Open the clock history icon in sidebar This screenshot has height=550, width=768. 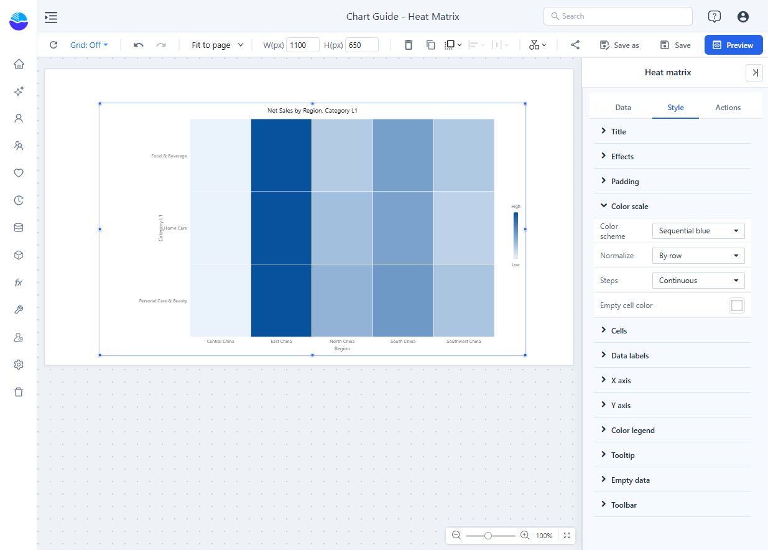coord(19,200)
